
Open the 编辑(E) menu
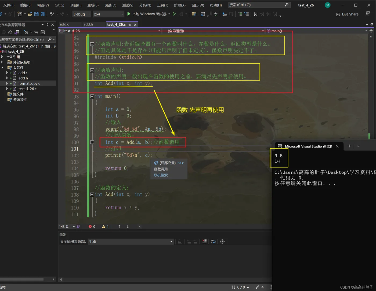pyautogui.click(x=26, y=5)
